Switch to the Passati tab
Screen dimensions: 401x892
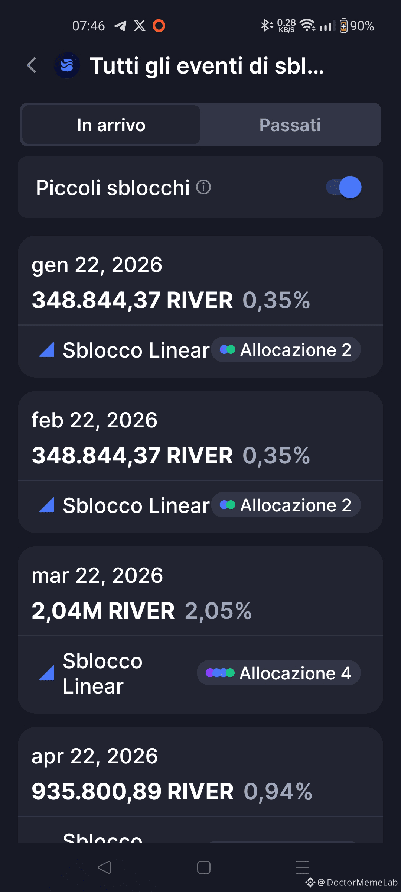tap(290, 125)
